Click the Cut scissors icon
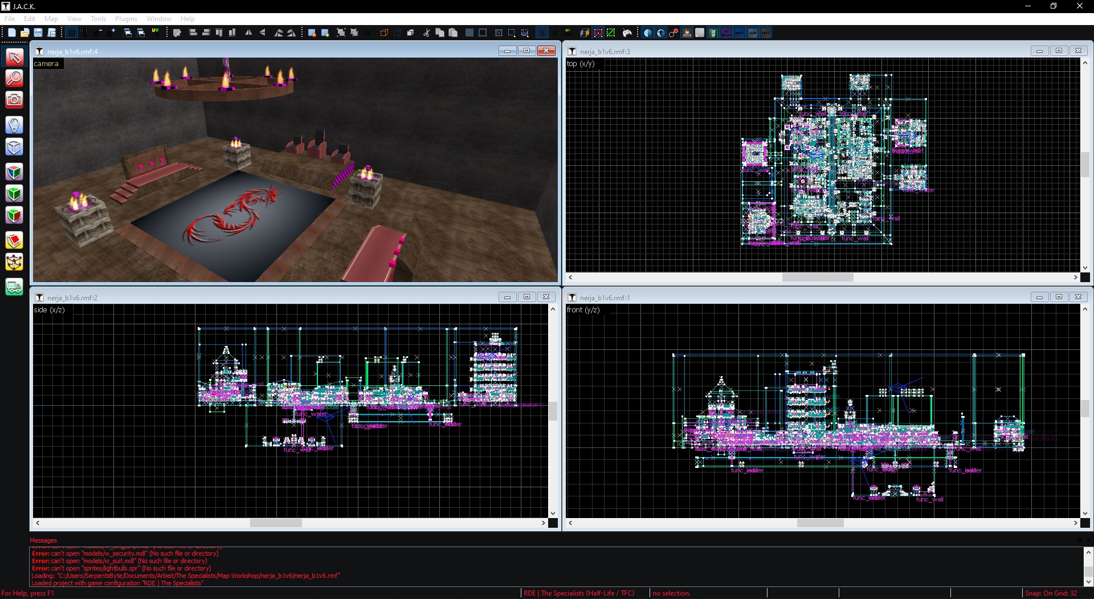 pyautogui.click(x=426, y=33)
